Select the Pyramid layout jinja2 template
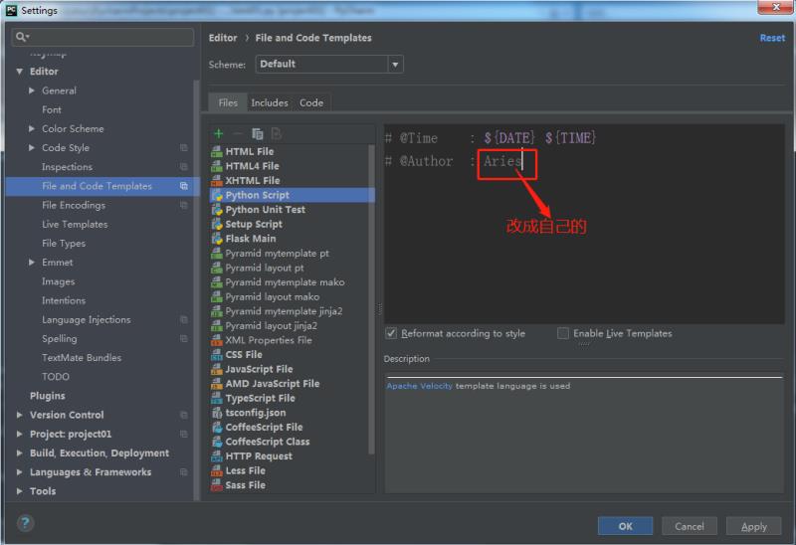This screenshot has width=796, height=545. click(272, 326)
